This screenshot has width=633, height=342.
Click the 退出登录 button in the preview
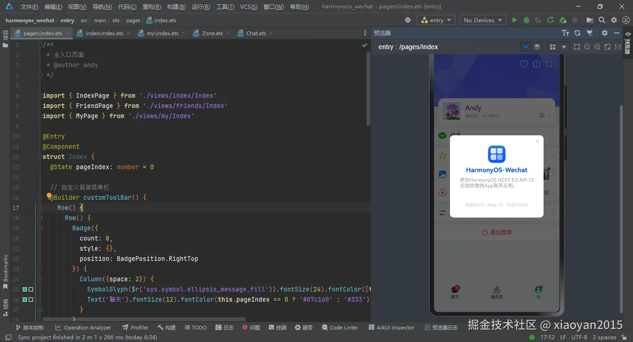point(496,232)
